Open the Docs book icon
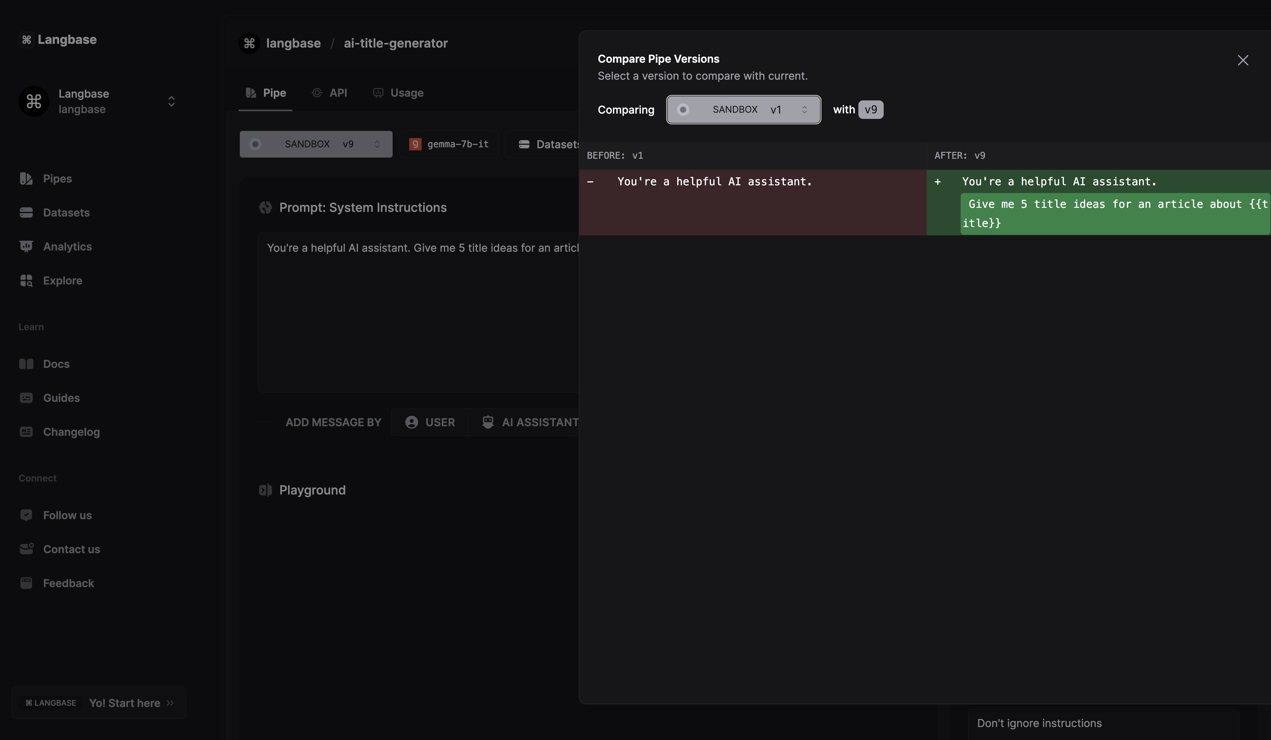This screenshot has height=740, width=1271. 26,364
